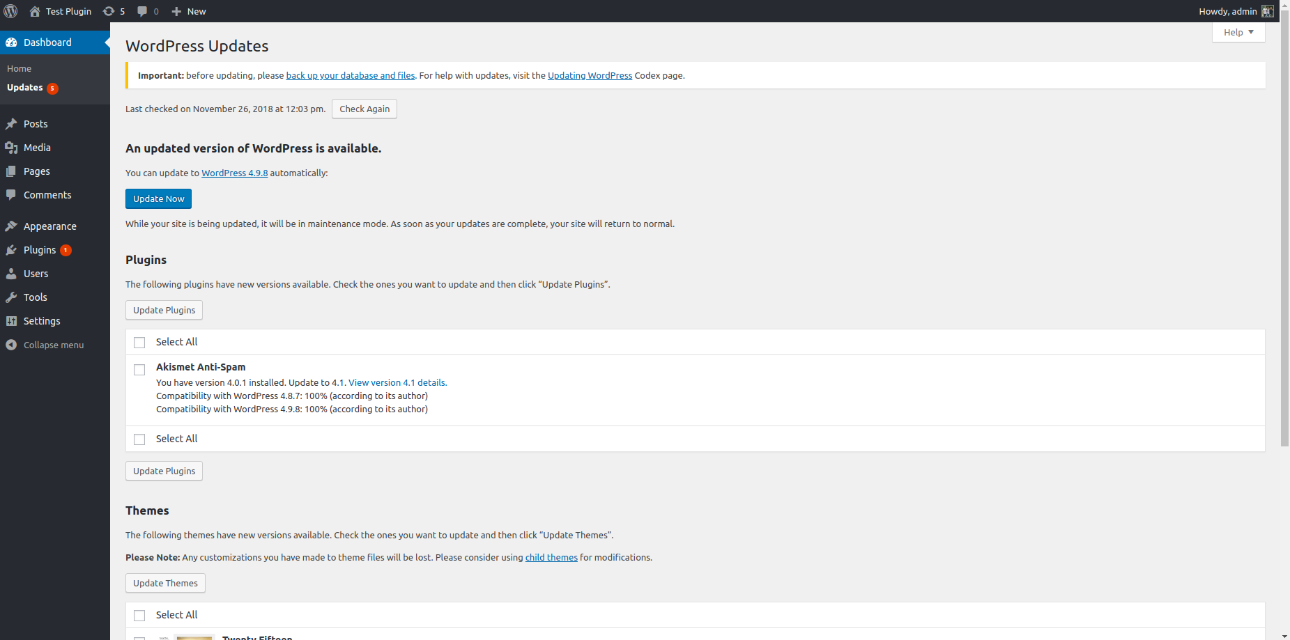
Task: Click the Akismet Anti-Spam plugin name
Action: [x=201, y=367]
